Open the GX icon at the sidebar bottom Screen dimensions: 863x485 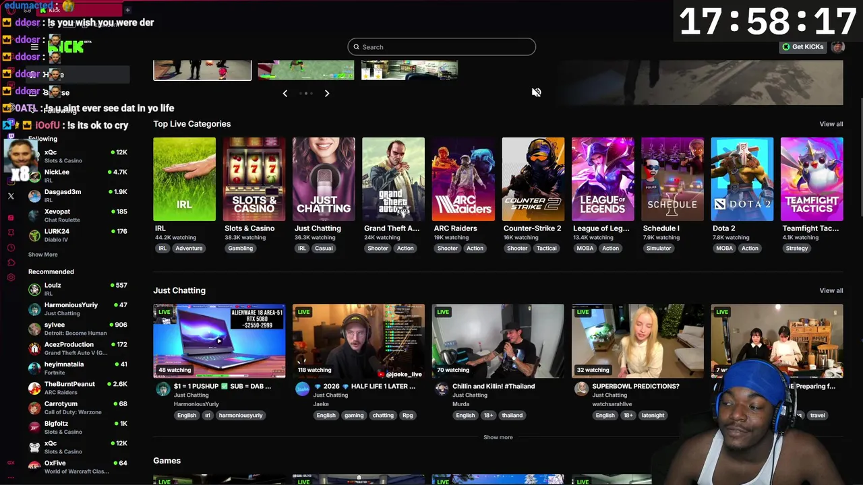[11, 463]
